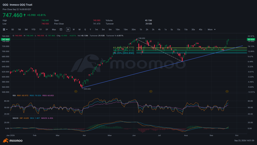Click the dividend marker near April
The width and height of the screenshot is (257, 145).
[x=76, y=91]
